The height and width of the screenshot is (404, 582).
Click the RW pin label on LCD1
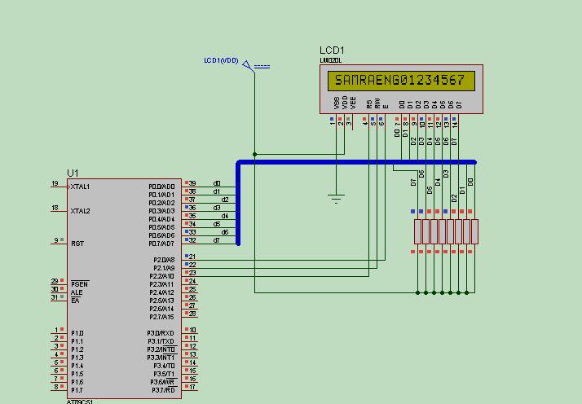click(x=377, y=103)
